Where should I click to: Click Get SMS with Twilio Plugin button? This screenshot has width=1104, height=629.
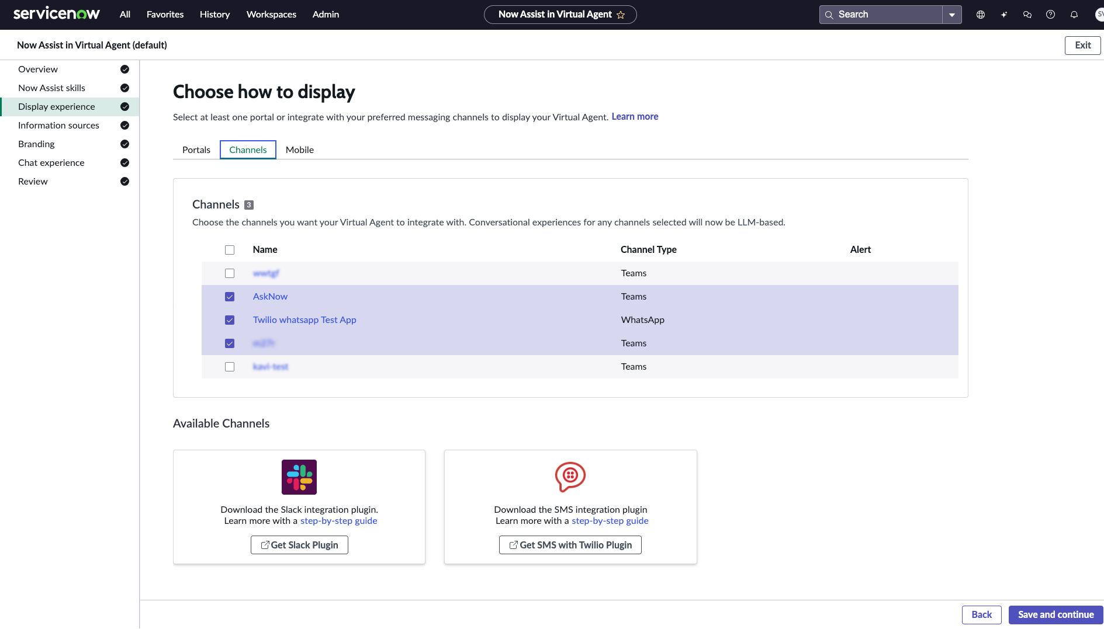coord(570,545)
